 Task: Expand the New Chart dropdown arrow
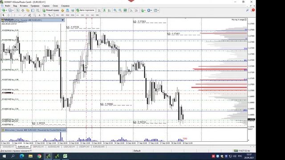click(6, 10)
